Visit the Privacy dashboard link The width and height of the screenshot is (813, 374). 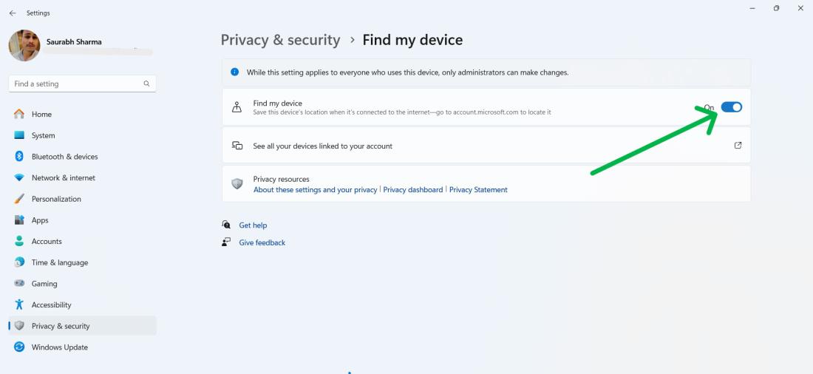(x=413, y=190)
